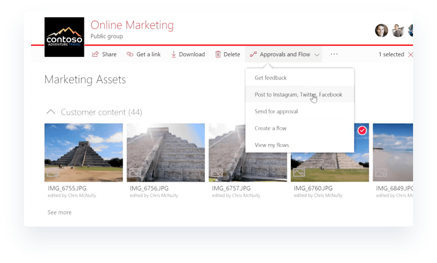Screen dimensions: 437x263
Task: Uncheck the red selection circle on IMG_6760
Action: tap(362, 130)
